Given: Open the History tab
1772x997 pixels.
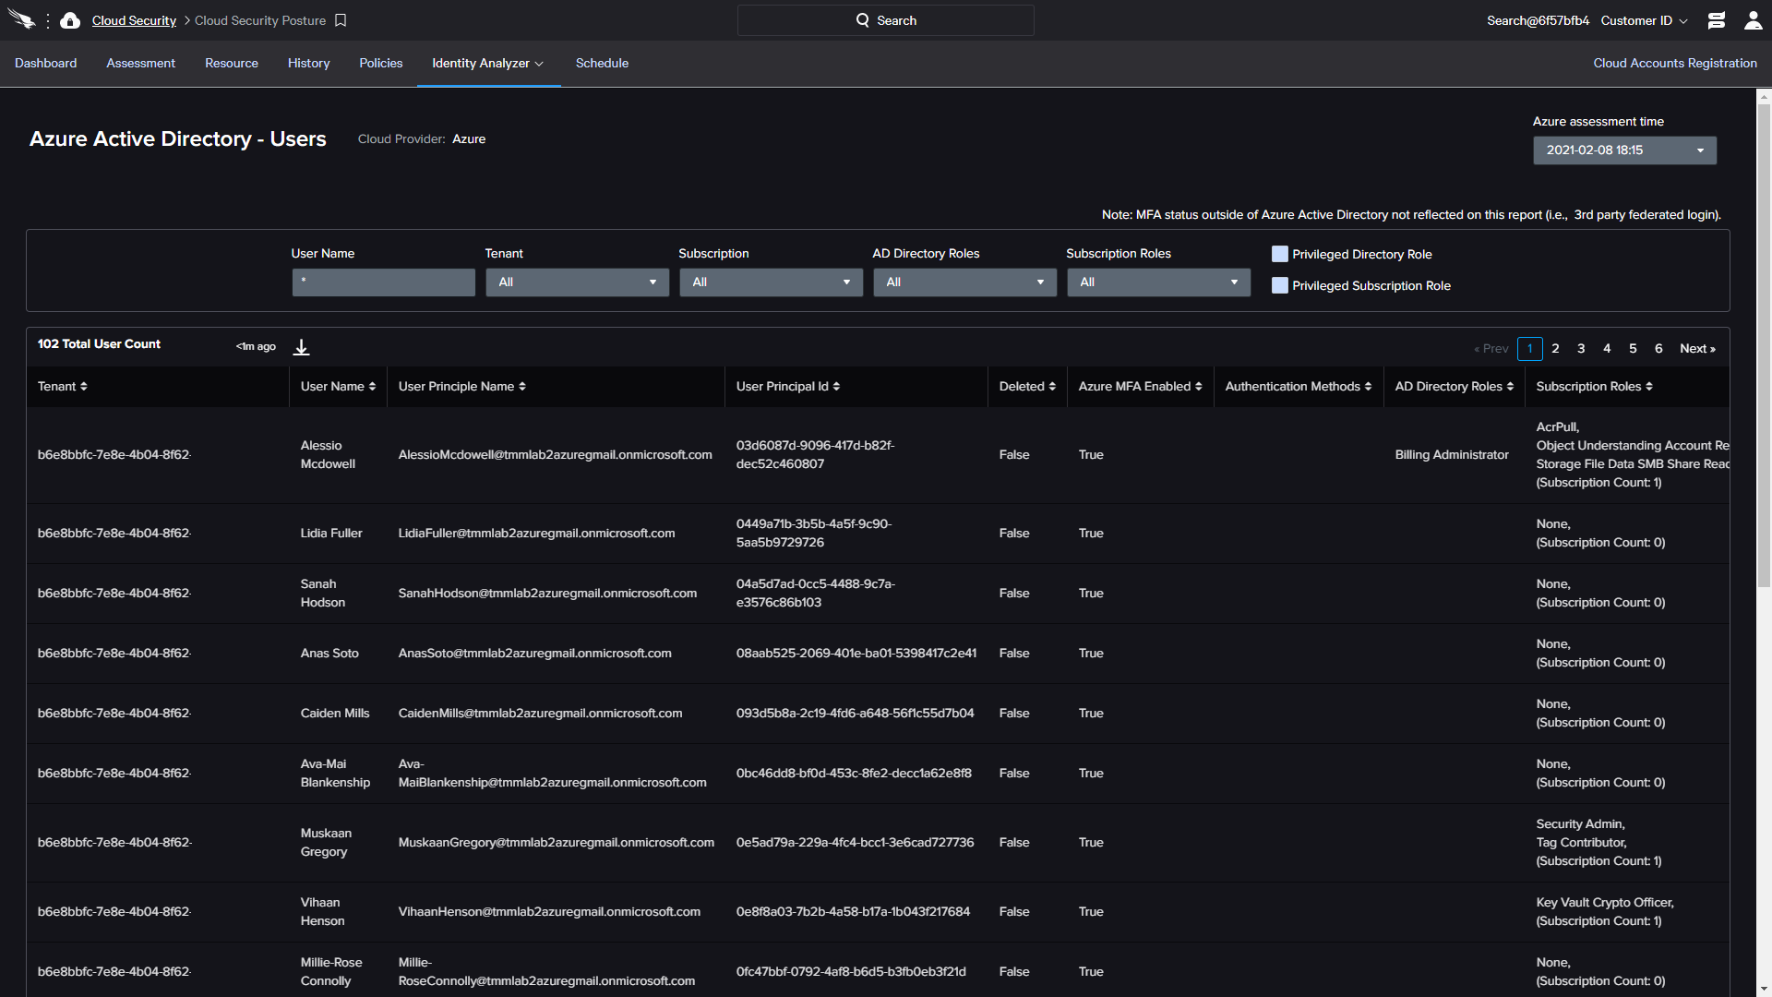Looking at the screenshot, I should [308, 63].
